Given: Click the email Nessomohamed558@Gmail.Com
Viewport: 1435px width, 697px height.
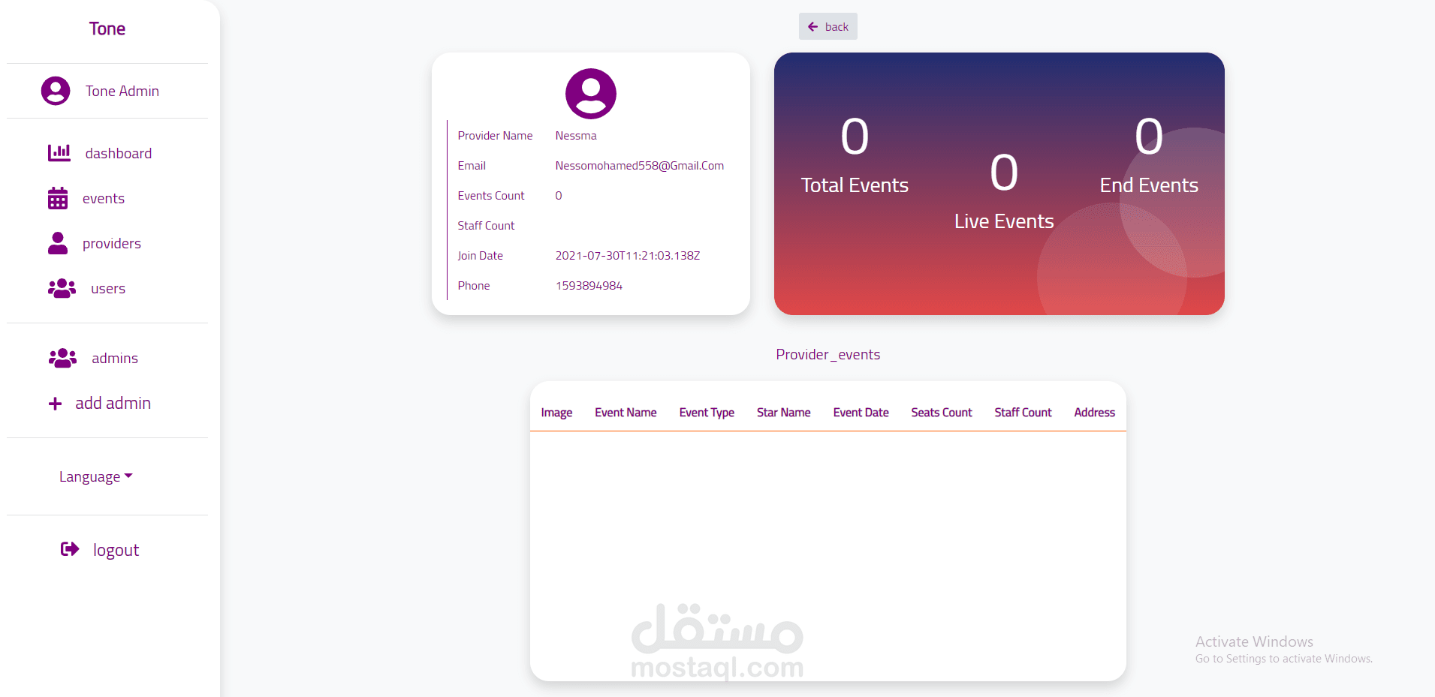Looking at the screenshot, I should [x=640, y=166].
